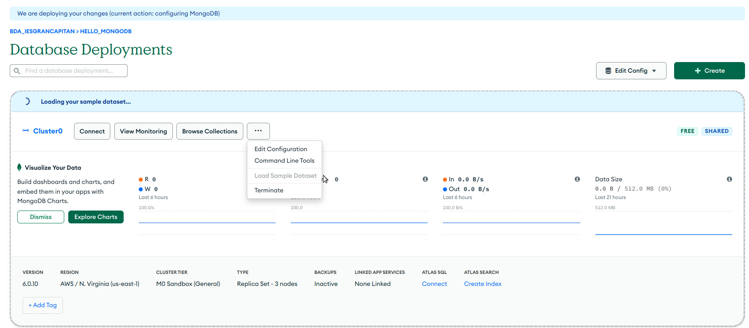The height and width of the screenshot is (328, 749).
Task: Open BDA_IESGRANCAPITAN breadcrumb link
Action: (42, 31)
